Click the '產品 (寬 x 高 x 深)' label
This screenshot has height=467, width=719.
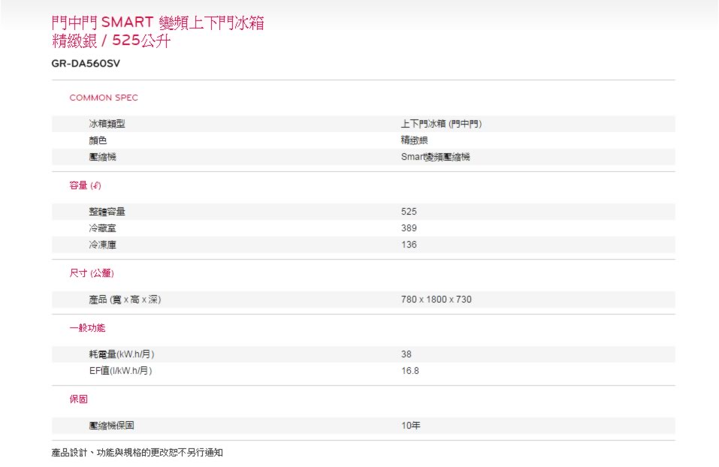click(125, 300)
